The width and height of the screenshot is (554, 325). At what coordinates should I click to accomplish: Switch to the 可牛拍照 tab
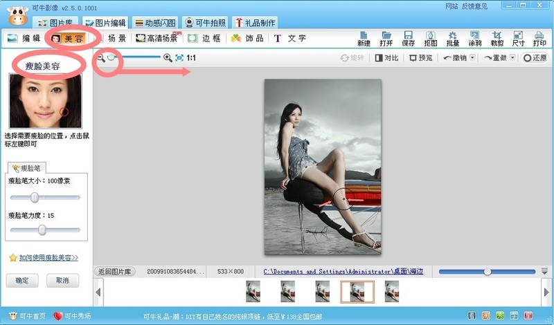(205, 23)
